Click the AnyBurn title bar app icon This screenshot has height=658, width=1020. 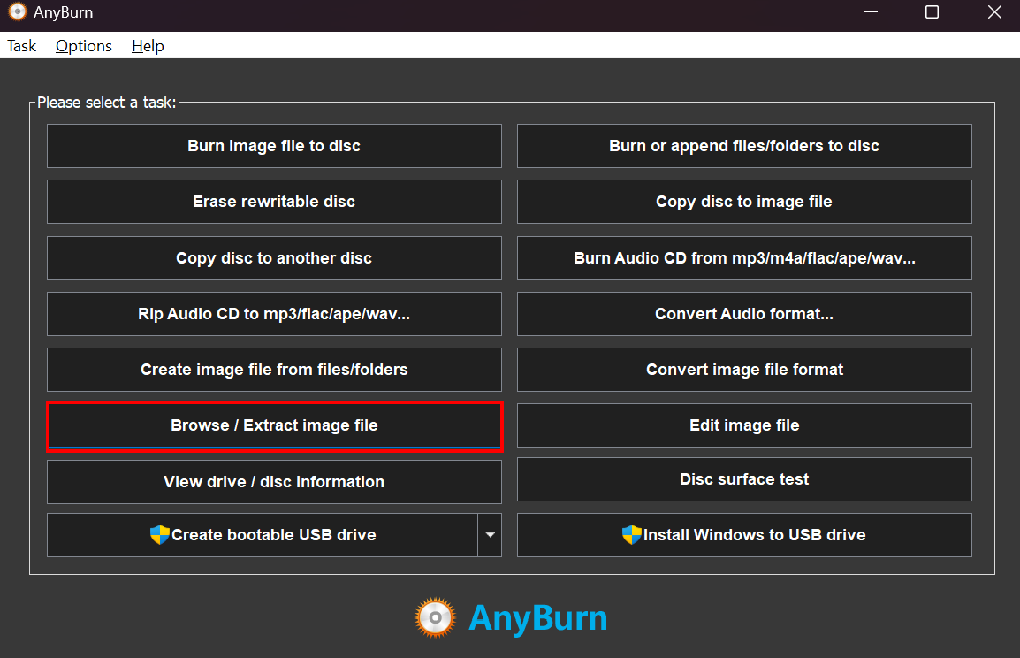(18, 12)
